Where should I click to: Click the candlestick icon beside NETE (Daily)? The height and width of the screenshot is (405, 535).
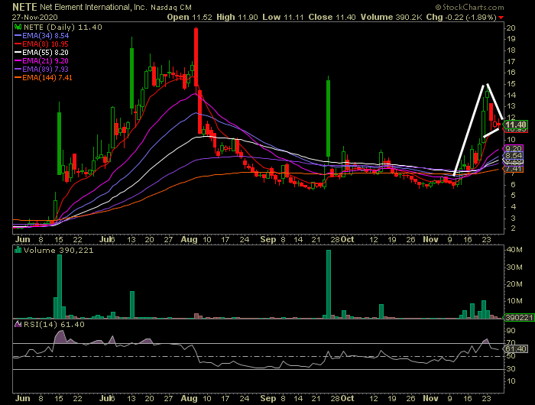(x=18, y=28)
